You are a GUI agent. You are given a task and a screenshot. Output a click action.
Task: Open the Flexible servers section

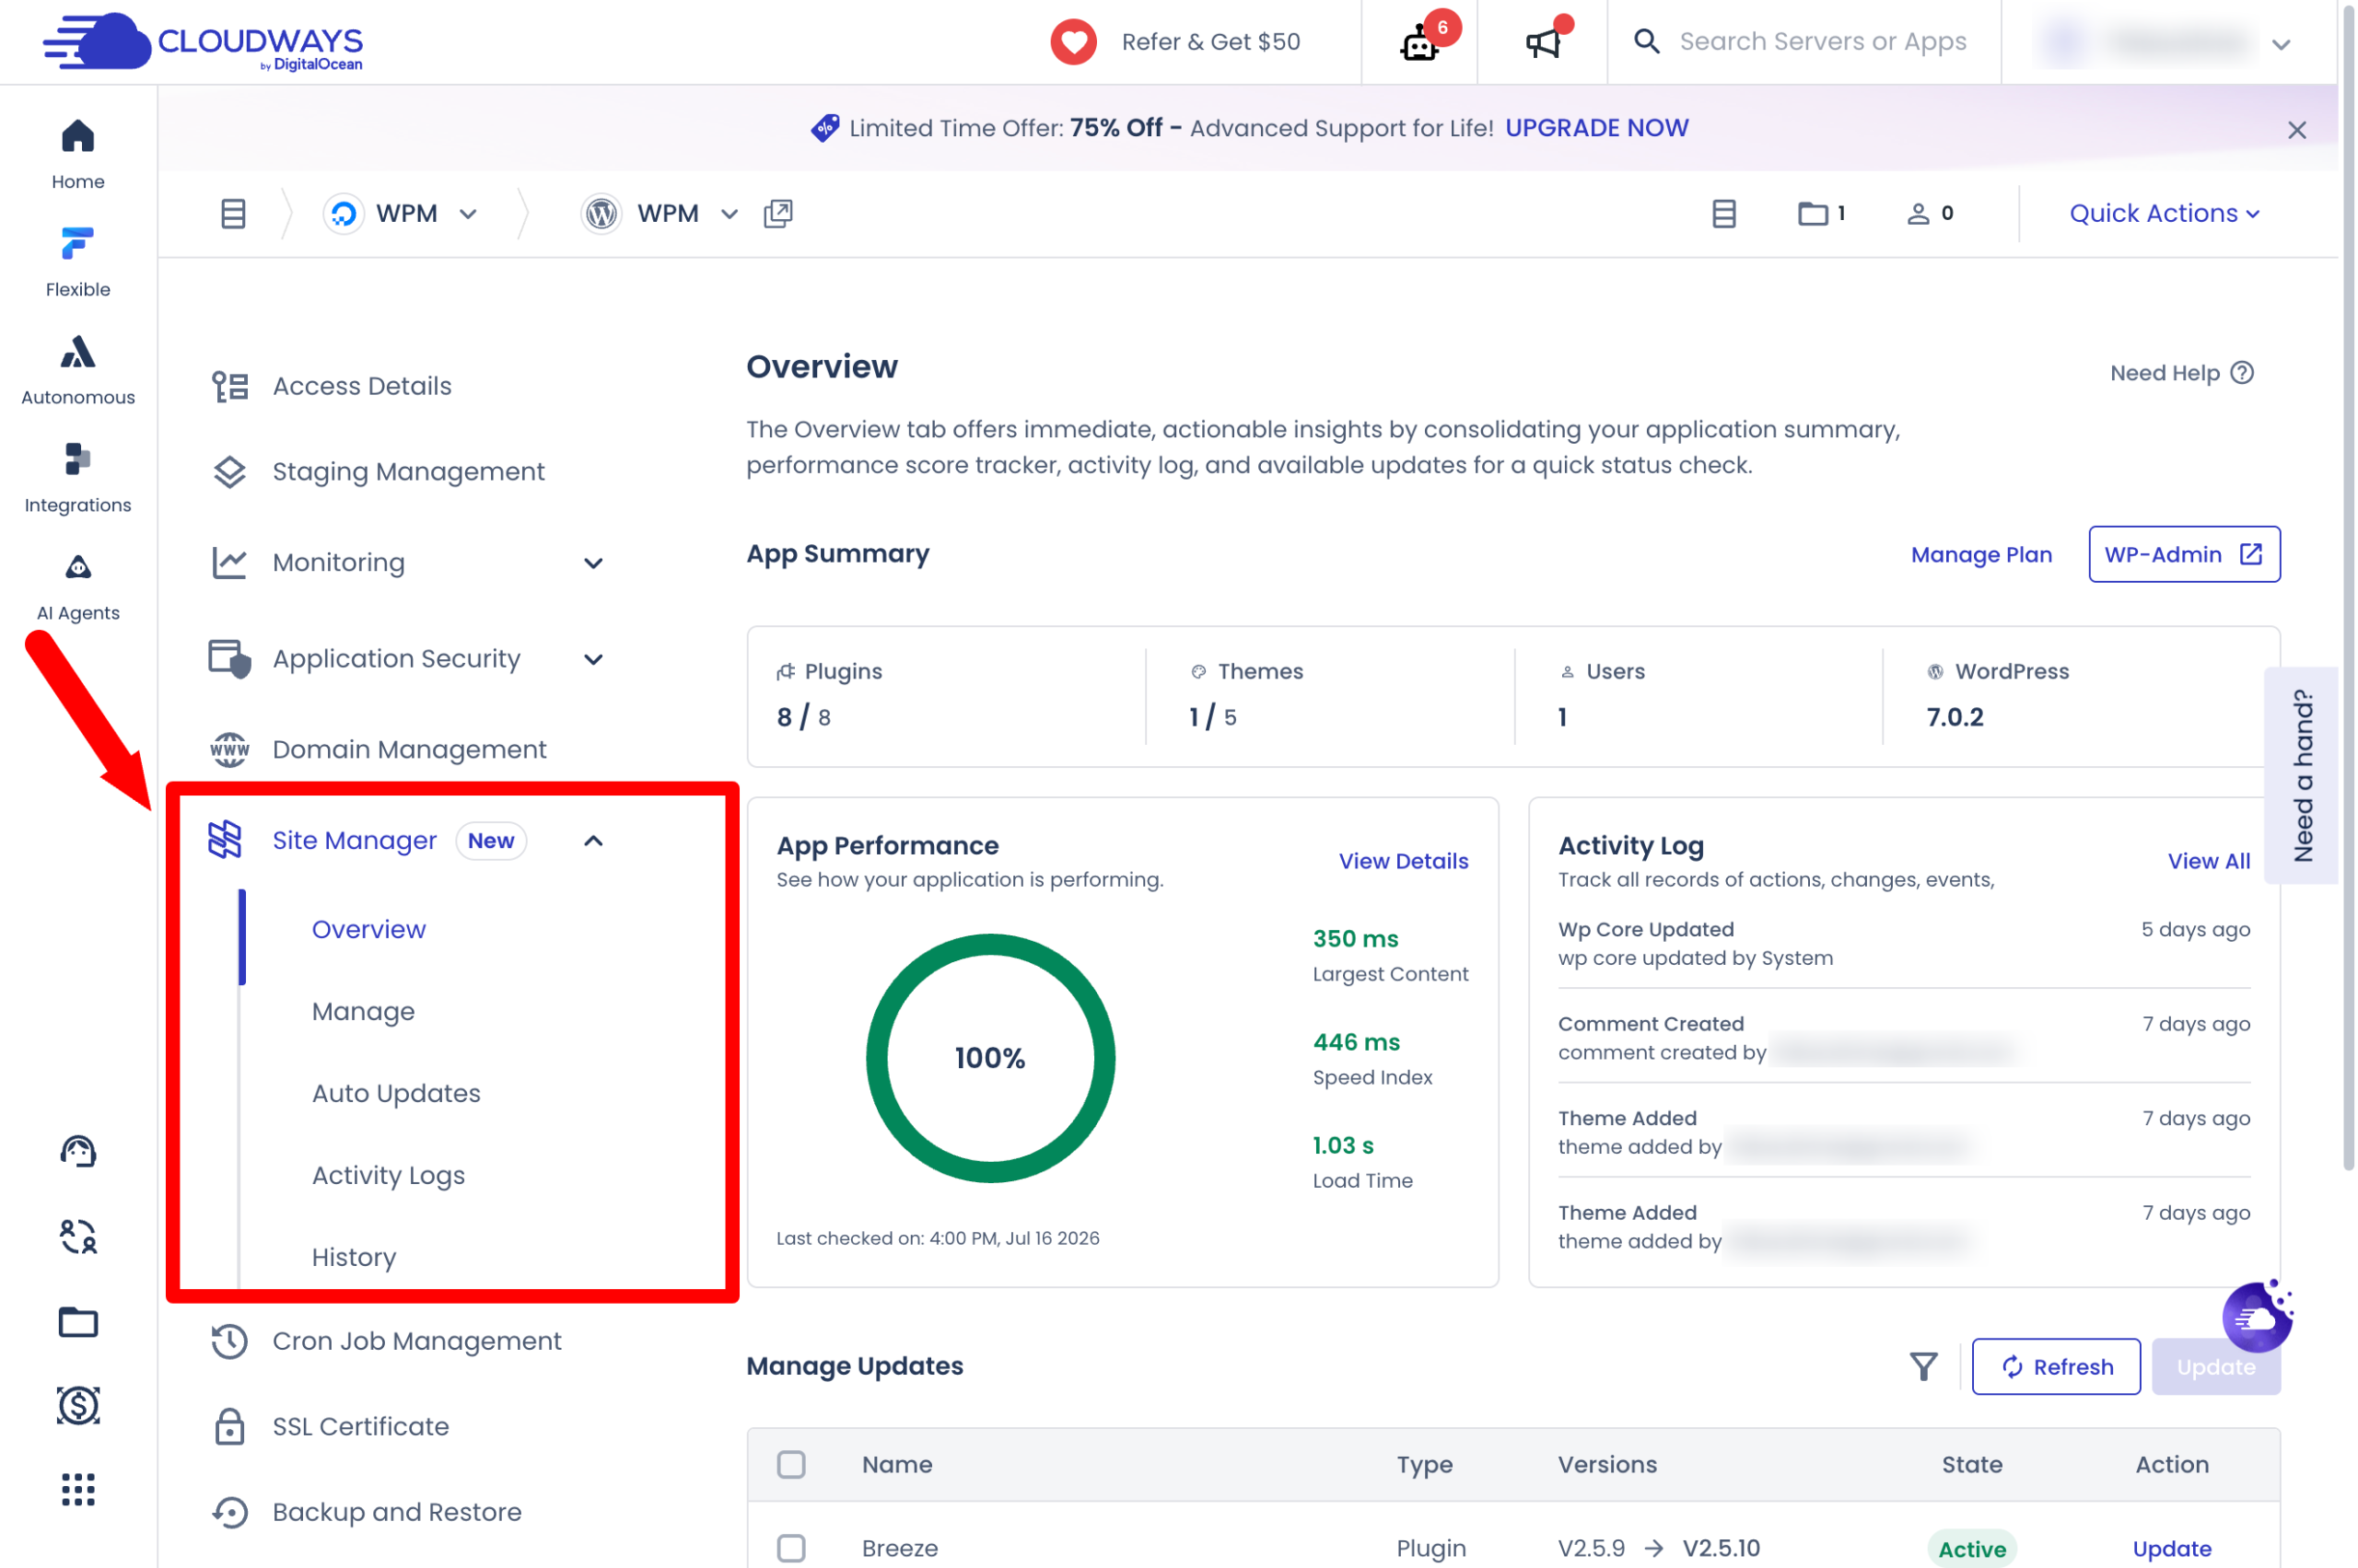coord(78,262)
